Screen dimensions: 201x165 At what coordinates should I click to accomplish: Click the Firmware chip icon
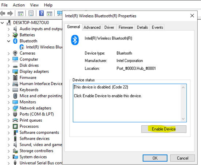tap(15, 78)
